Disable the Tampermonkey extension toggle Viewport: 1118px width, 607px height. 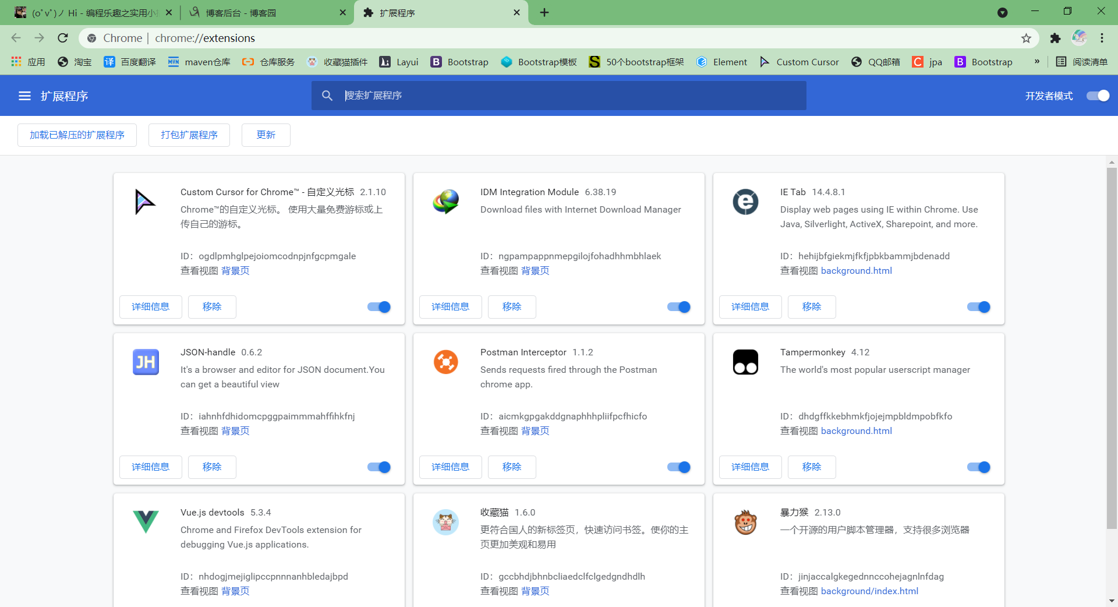coord(979,467)
